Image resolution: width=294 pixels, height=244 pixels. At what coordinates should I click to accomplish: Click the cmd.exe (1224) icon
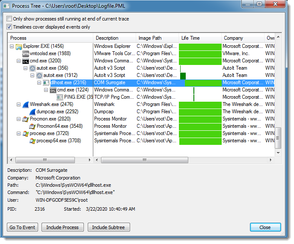click(53, 91)
